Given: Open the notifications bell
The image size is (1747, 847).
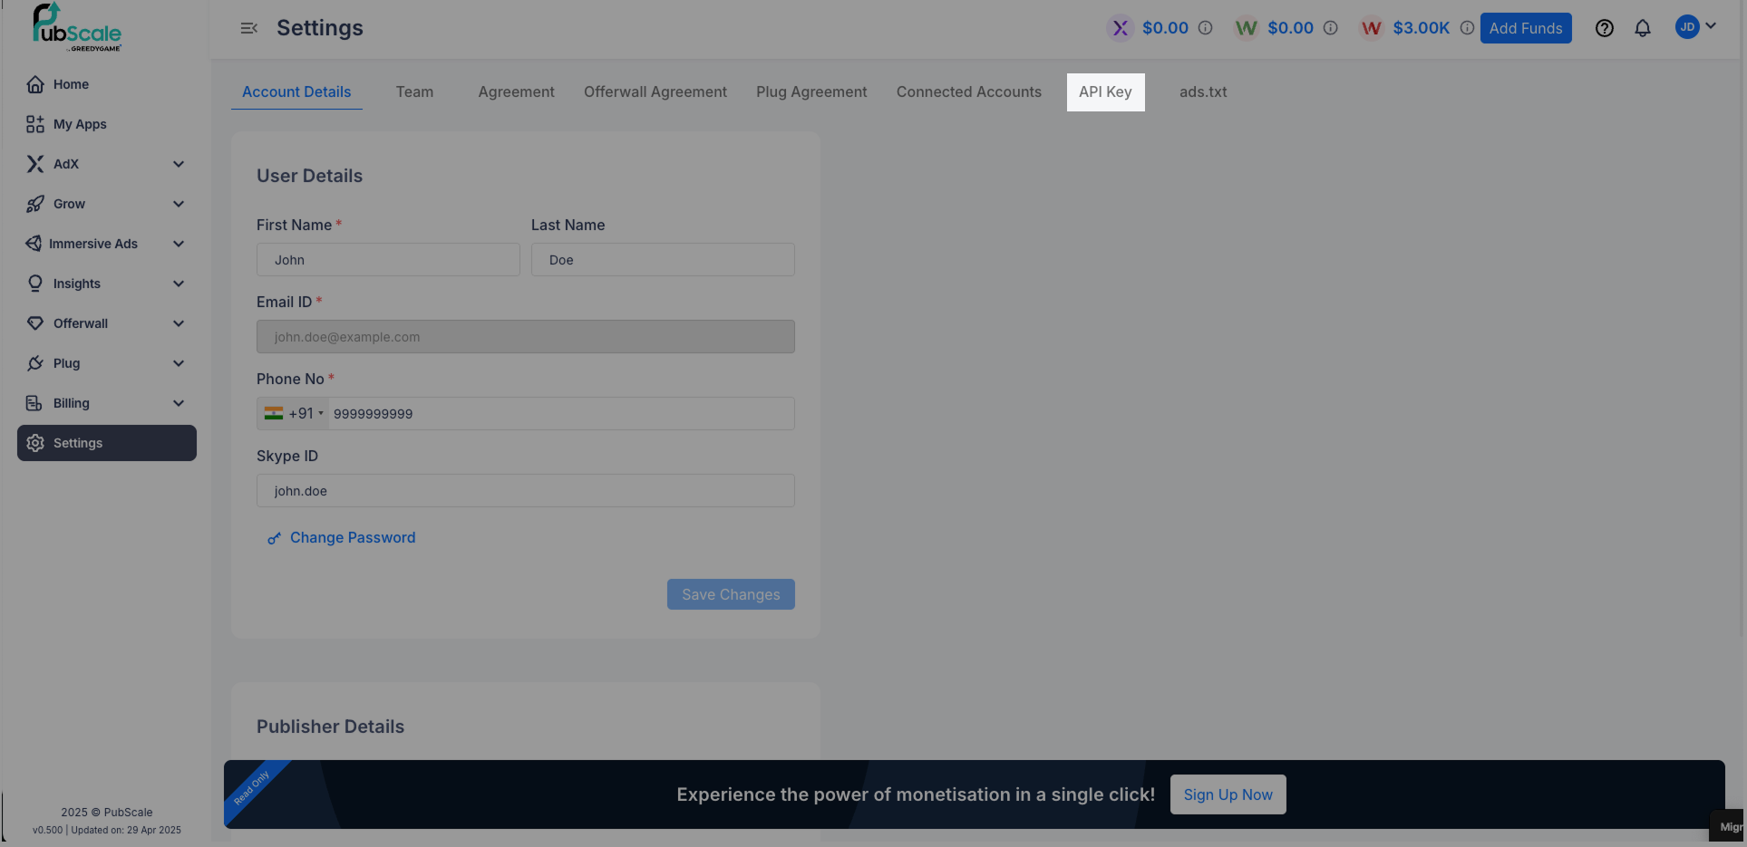Looking at the screenshot, I should 1642,28.
